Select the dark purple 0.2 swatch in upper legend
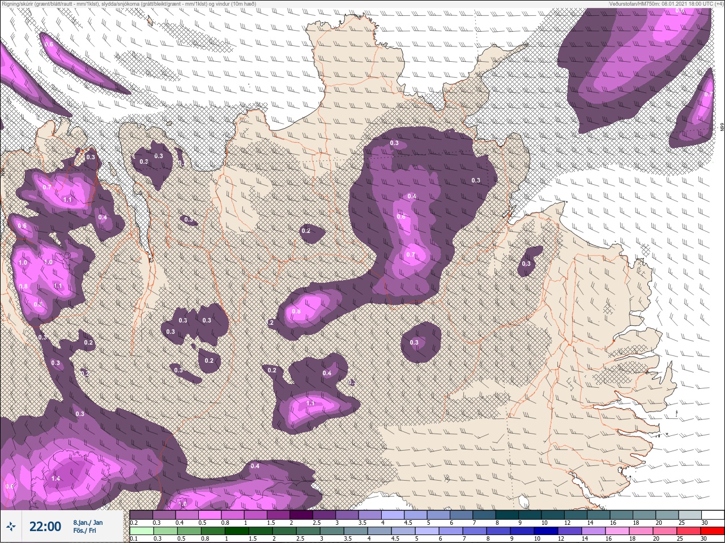 click(141, 515)
